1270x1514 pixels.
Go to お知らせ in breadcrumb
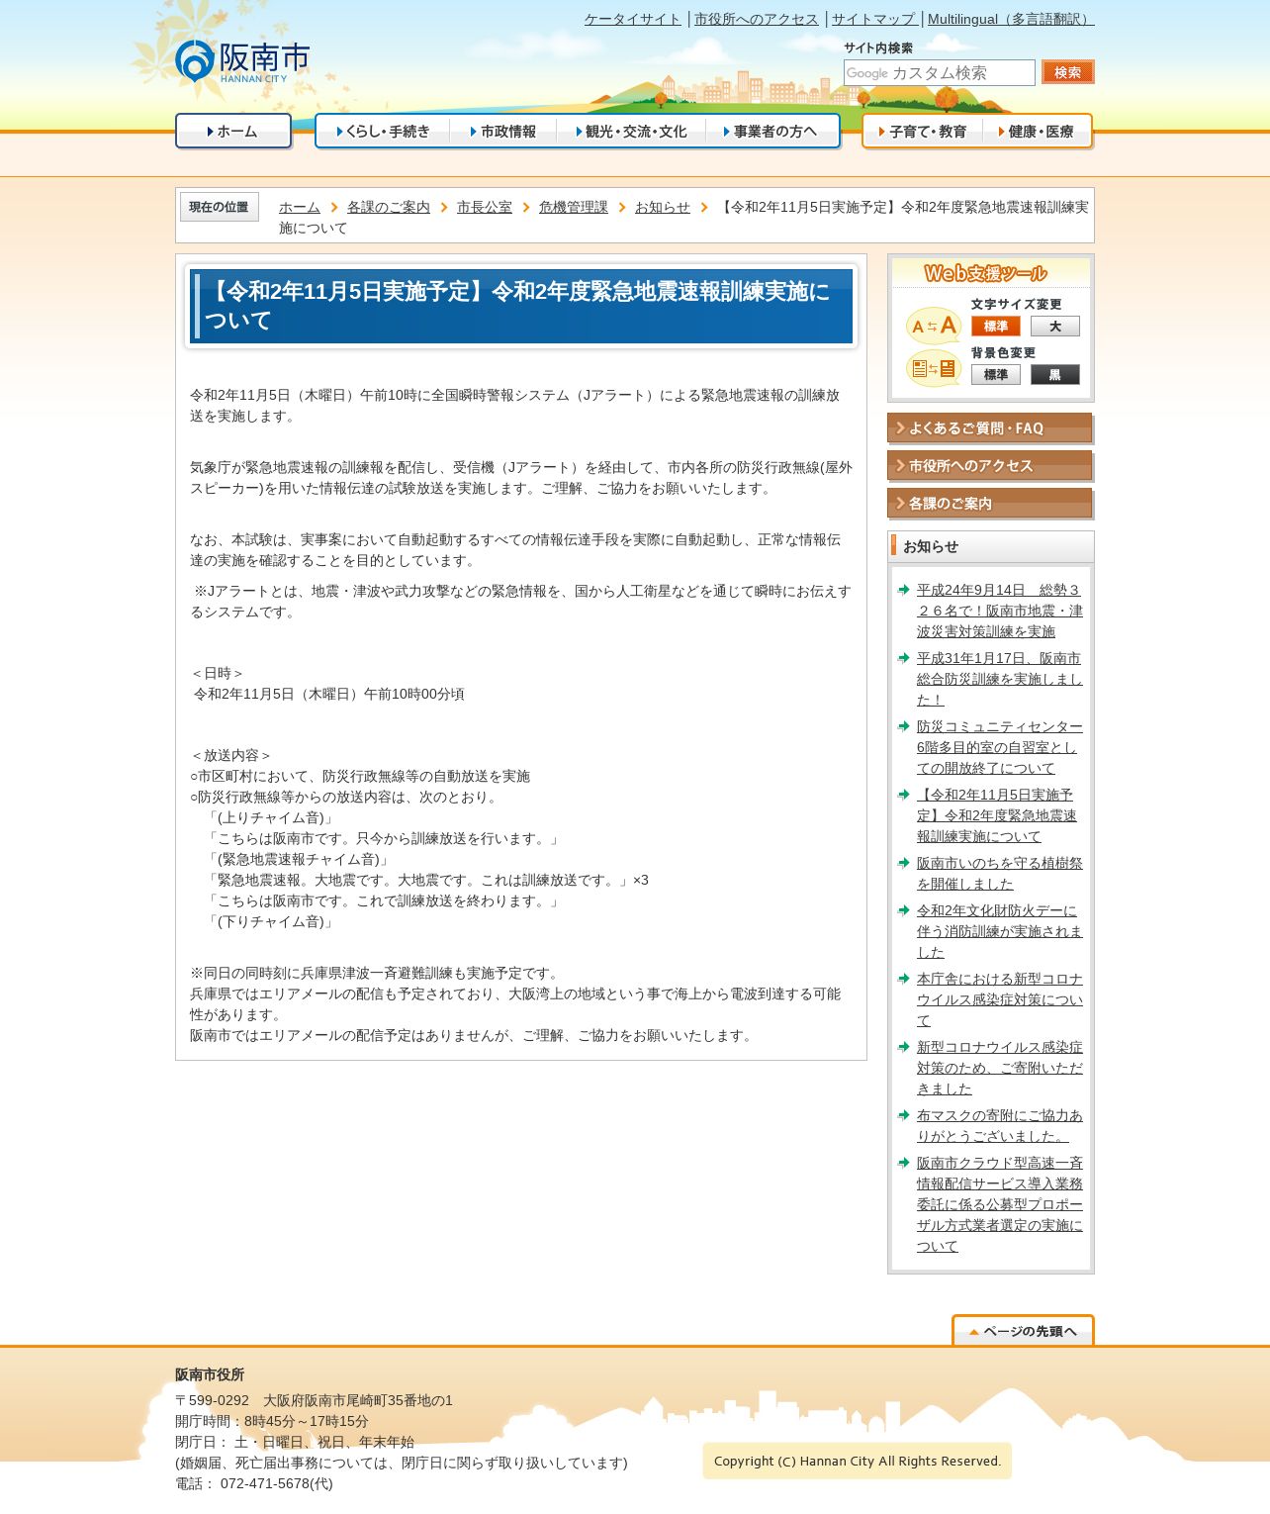(663, 207)
